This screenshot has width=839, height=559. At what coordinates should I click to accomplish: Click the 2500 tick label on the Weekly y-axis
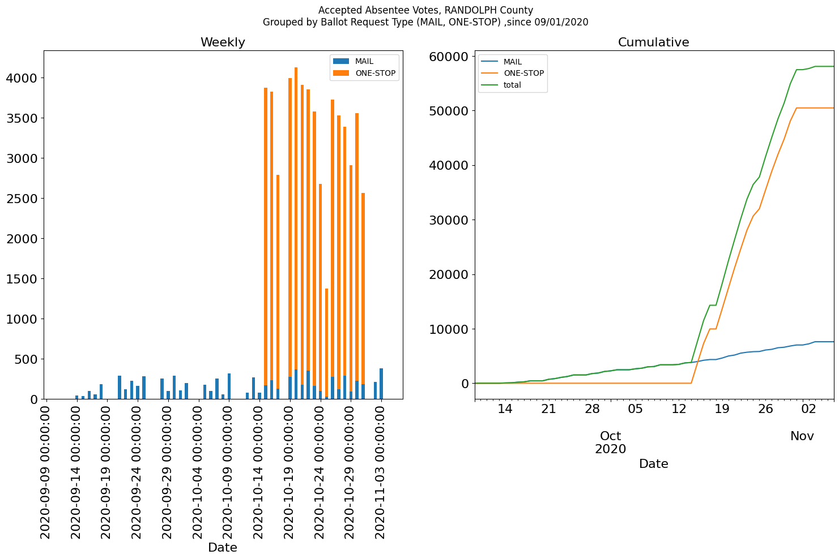(x=22, y=199)
